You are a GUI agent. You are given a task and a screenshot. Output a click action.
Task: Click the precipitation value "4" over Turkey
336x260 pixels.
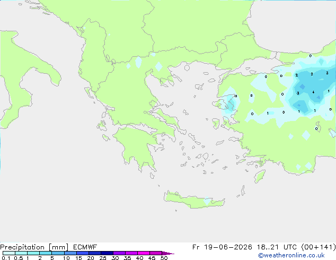tap(313, 92)
